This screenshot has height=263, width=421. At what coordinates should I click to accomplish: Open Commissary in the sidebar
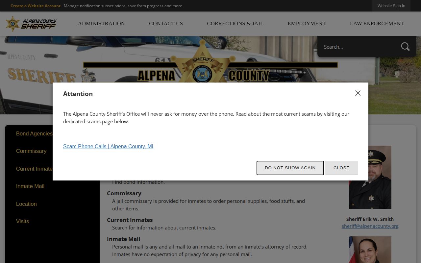[x=31, y=151]
